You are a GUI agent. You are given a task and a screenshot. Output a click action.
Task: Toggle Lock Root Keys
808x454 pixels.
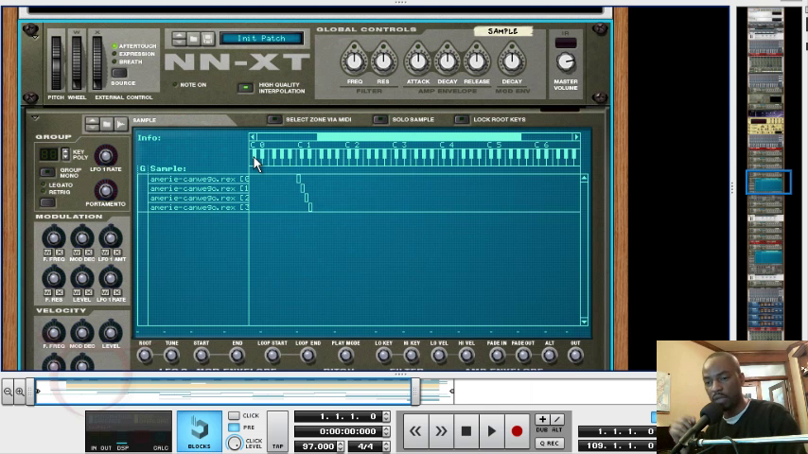462,119
